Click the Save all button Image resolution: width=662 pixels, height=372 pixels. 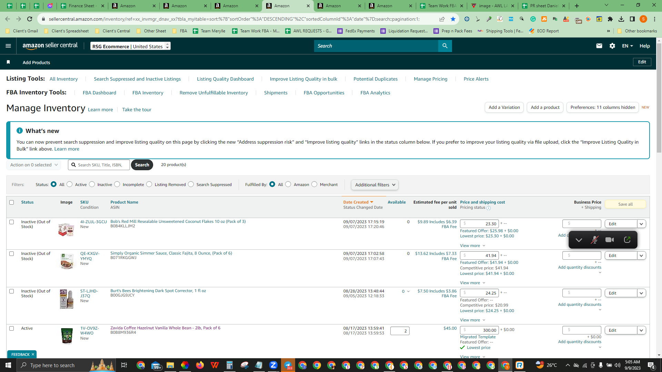click(625, 204)
